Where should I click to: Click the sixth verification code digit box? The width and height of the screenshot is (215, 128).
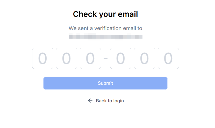[168, 58]
